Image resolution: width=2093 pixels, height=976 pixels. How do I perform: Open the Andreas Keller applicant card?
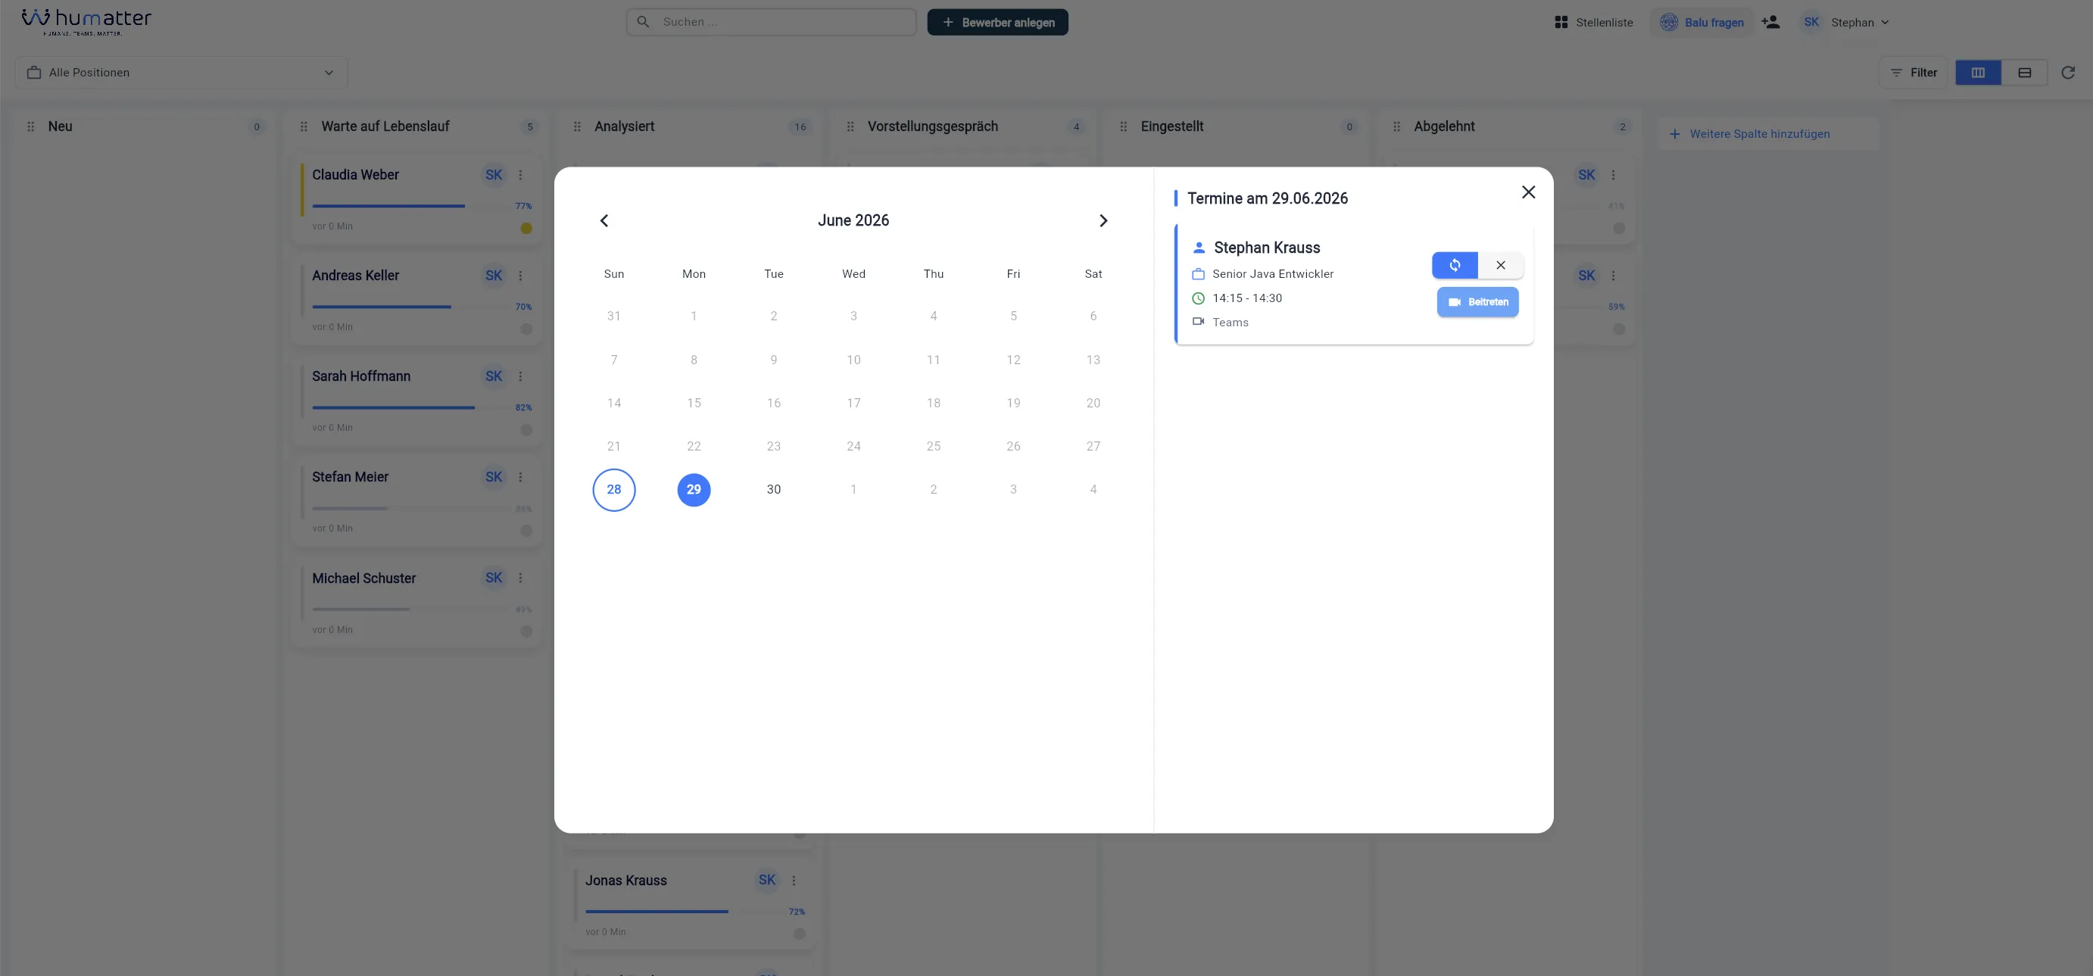pos(416,300)
